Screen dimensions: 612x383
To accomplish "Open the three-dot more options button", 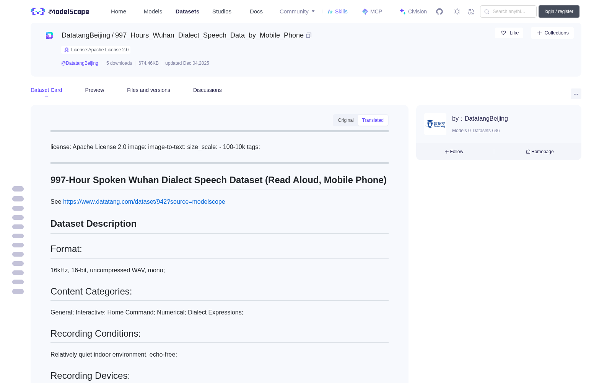I will pos(576,94).
